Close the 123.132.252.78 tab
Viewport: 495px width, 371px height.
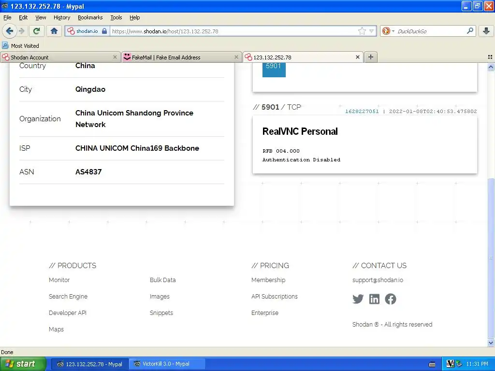pos(357,57)
